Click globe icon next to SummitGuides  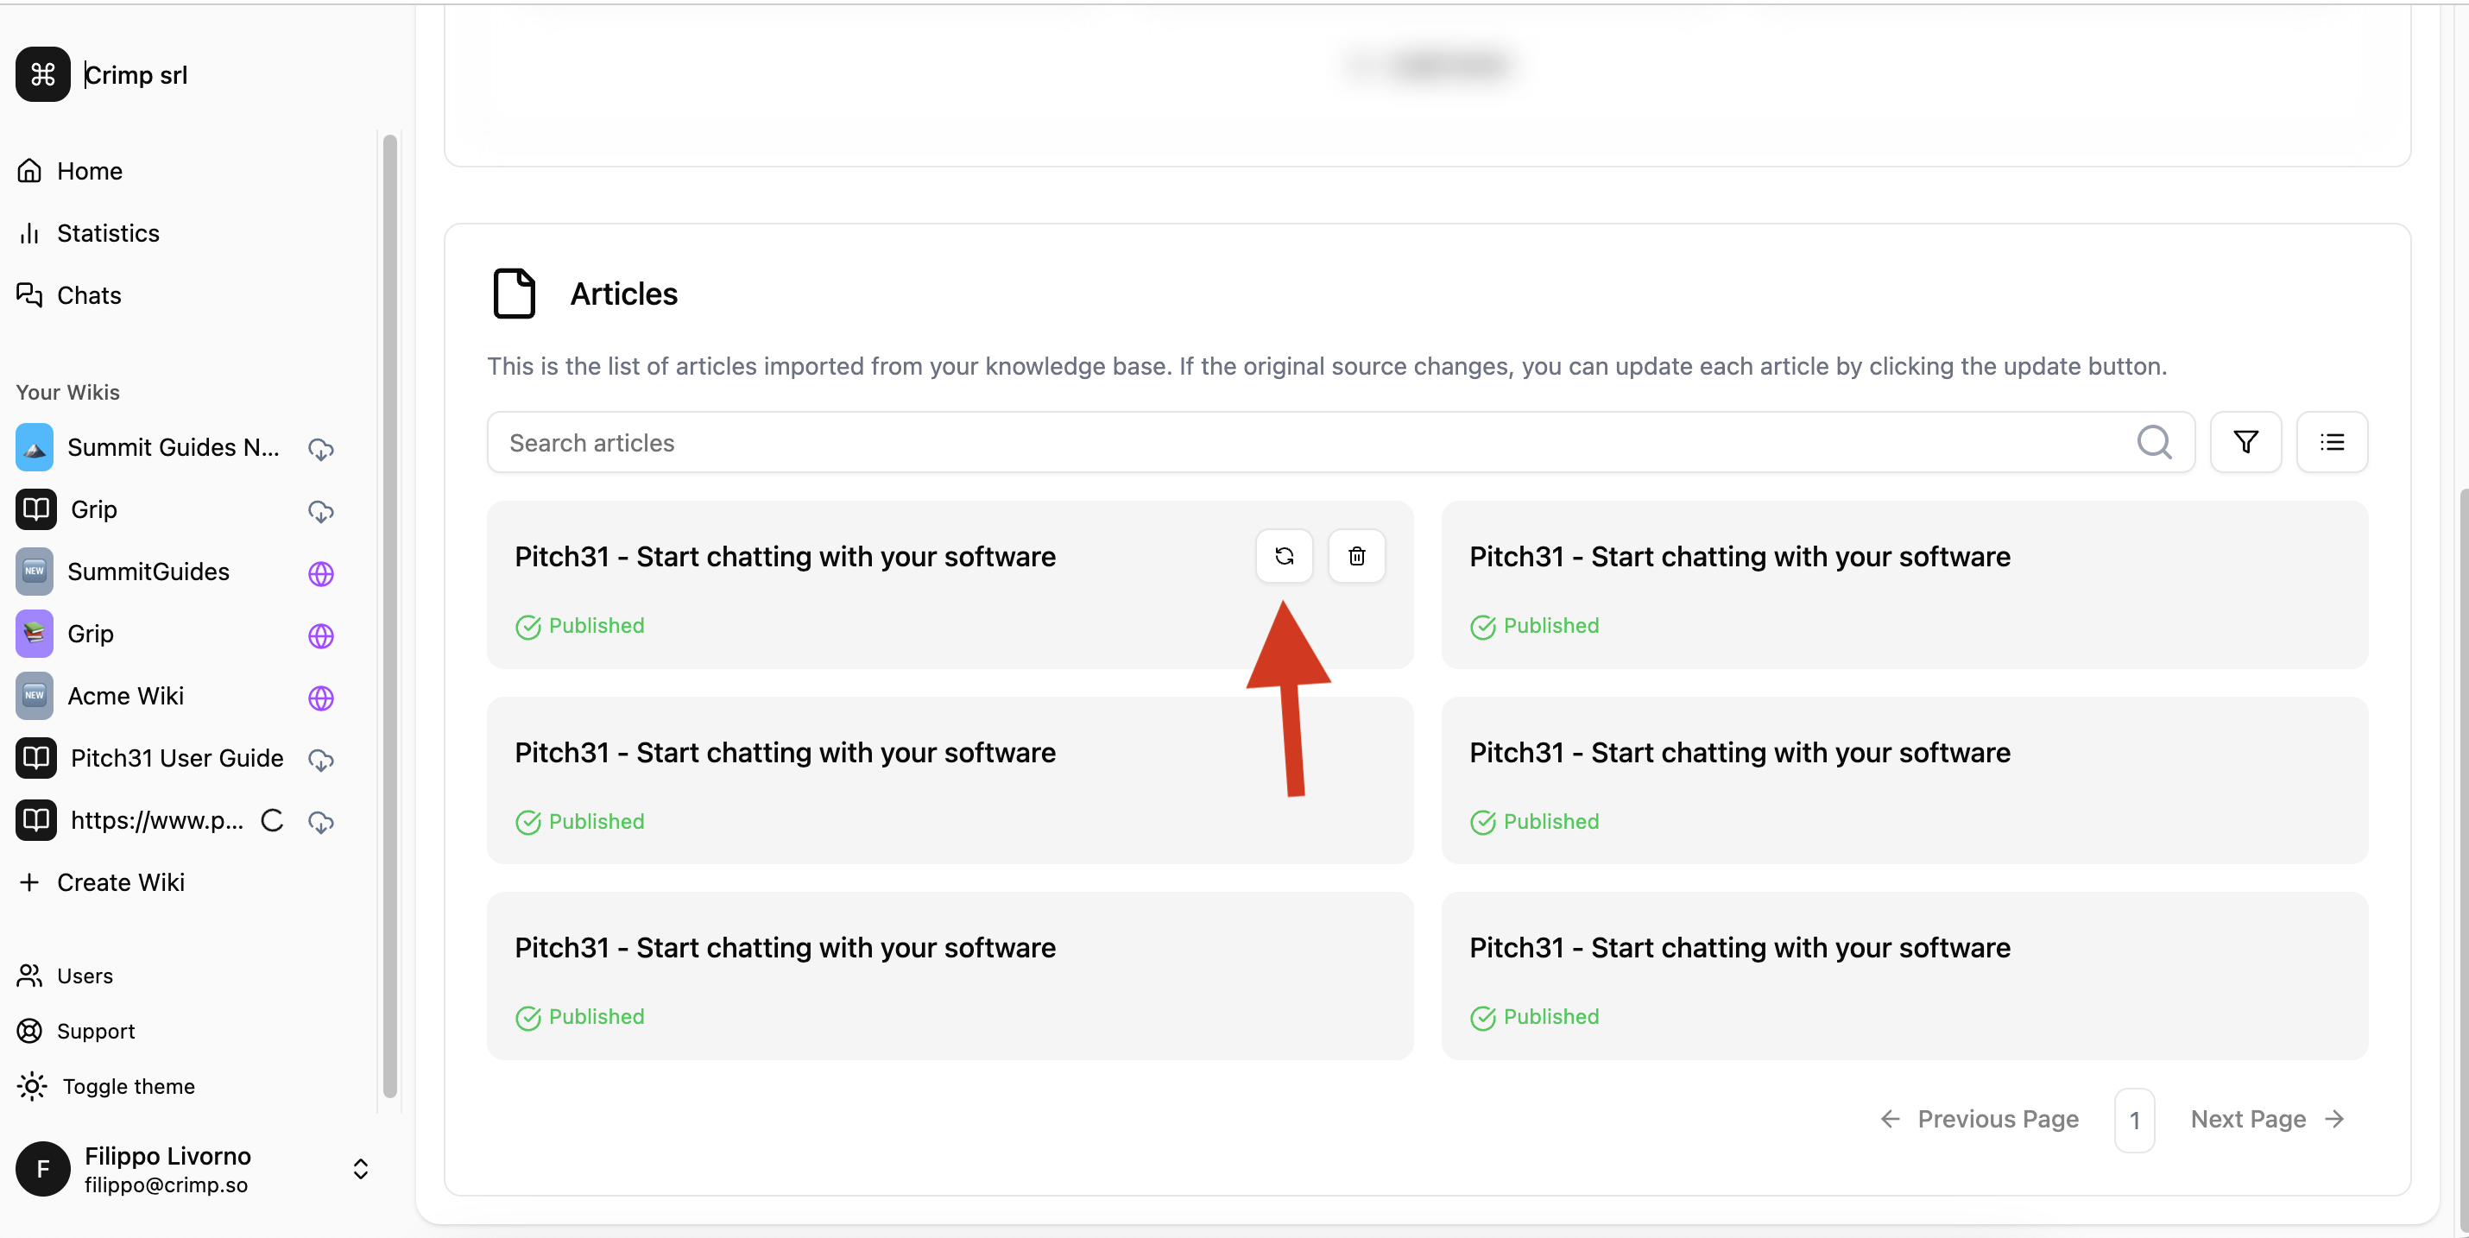[321, 573]
